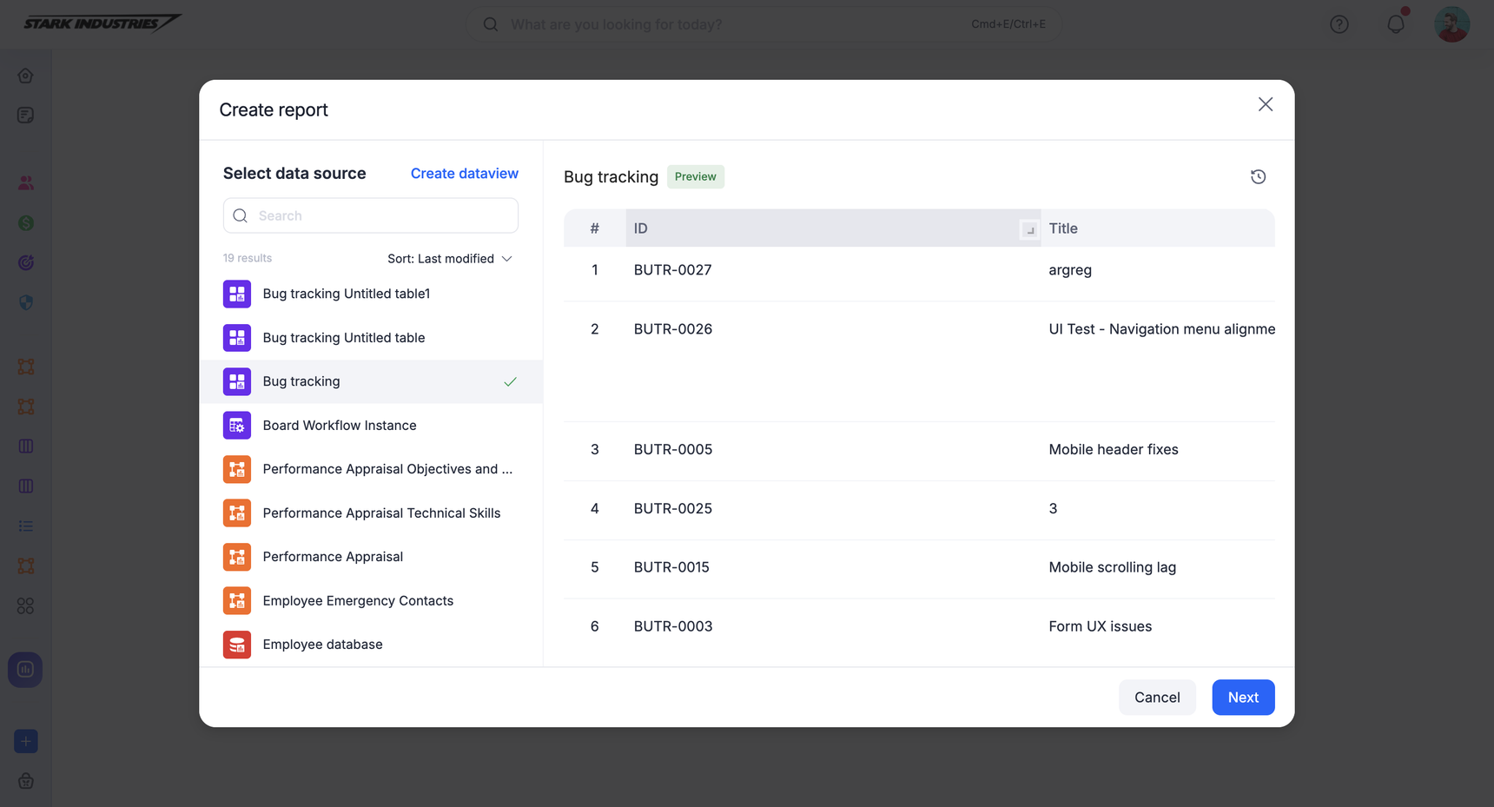The height and width of the screenshot is (807, 1494).
Task: Click the Board Workflow Instance icon
Action: pos(237,426)
